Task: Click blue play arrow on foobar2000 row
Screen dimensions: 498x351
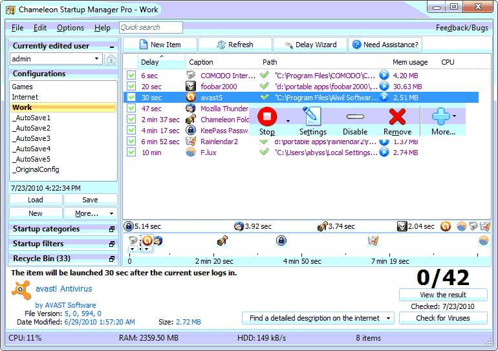Action: 384,87
